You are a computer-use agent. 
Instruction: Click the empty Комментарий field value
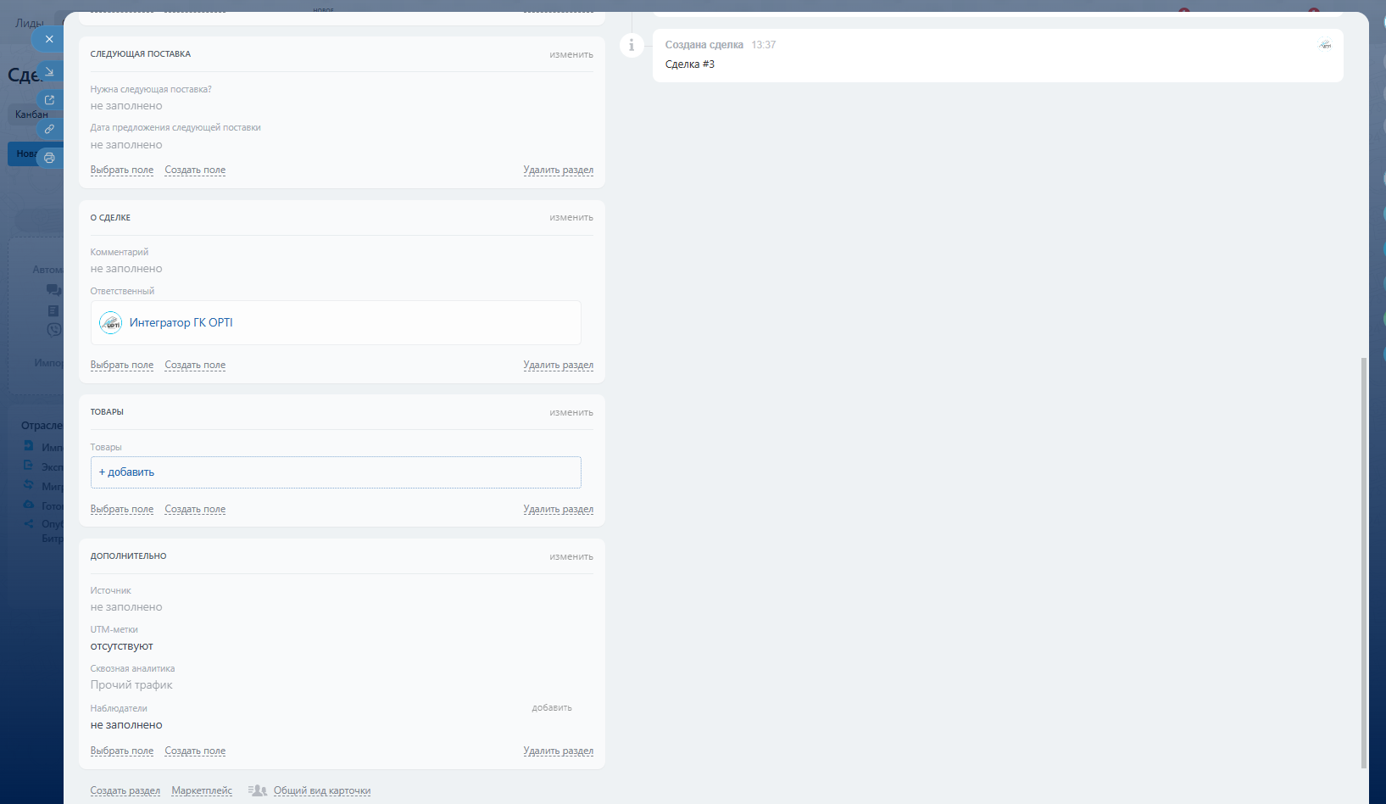(x=126, y=269)
